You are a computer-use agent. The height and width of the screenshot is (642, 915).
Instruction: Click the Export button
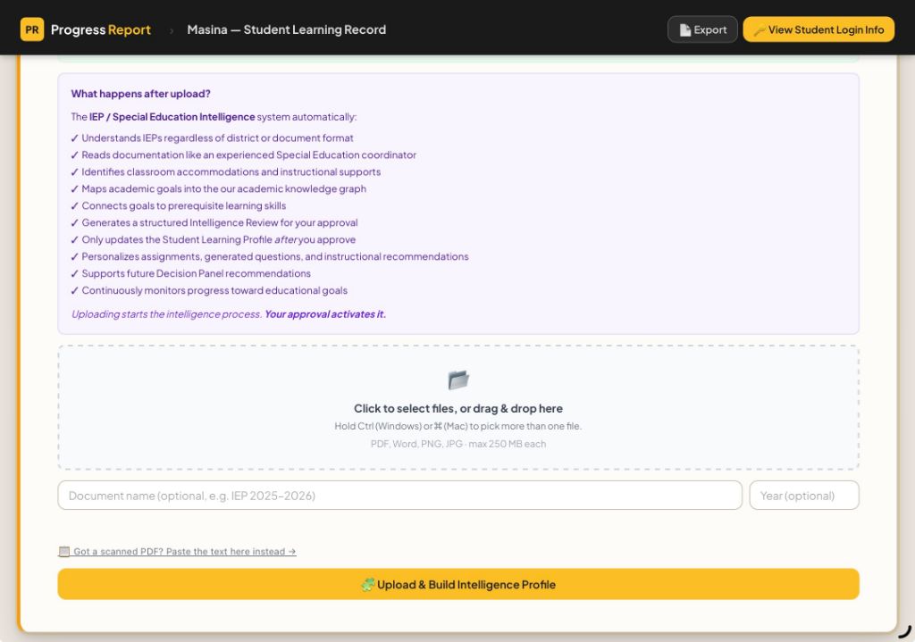click(702, 29)
